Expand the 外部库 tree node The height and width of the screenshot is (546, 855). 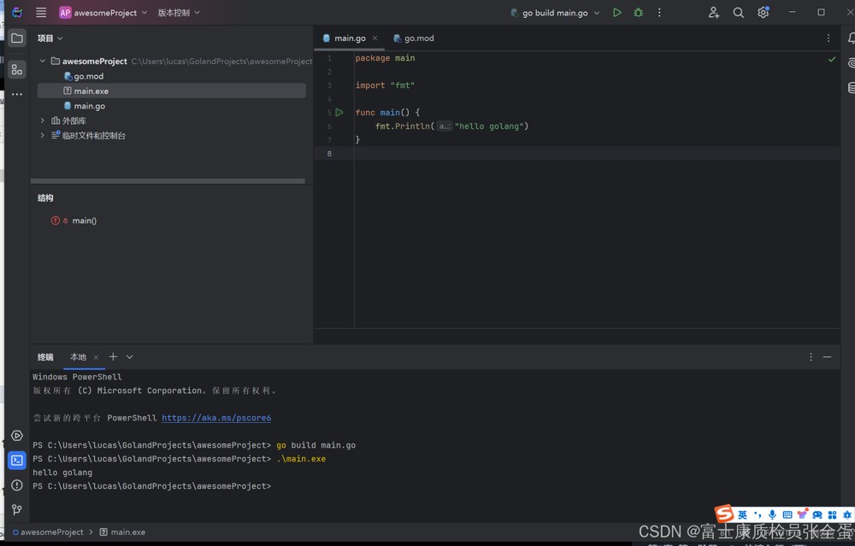43,120
